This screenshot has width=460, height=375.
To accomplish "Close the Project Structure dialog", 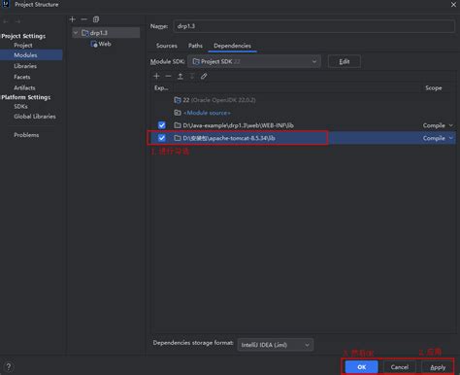I will coord(453,5).
